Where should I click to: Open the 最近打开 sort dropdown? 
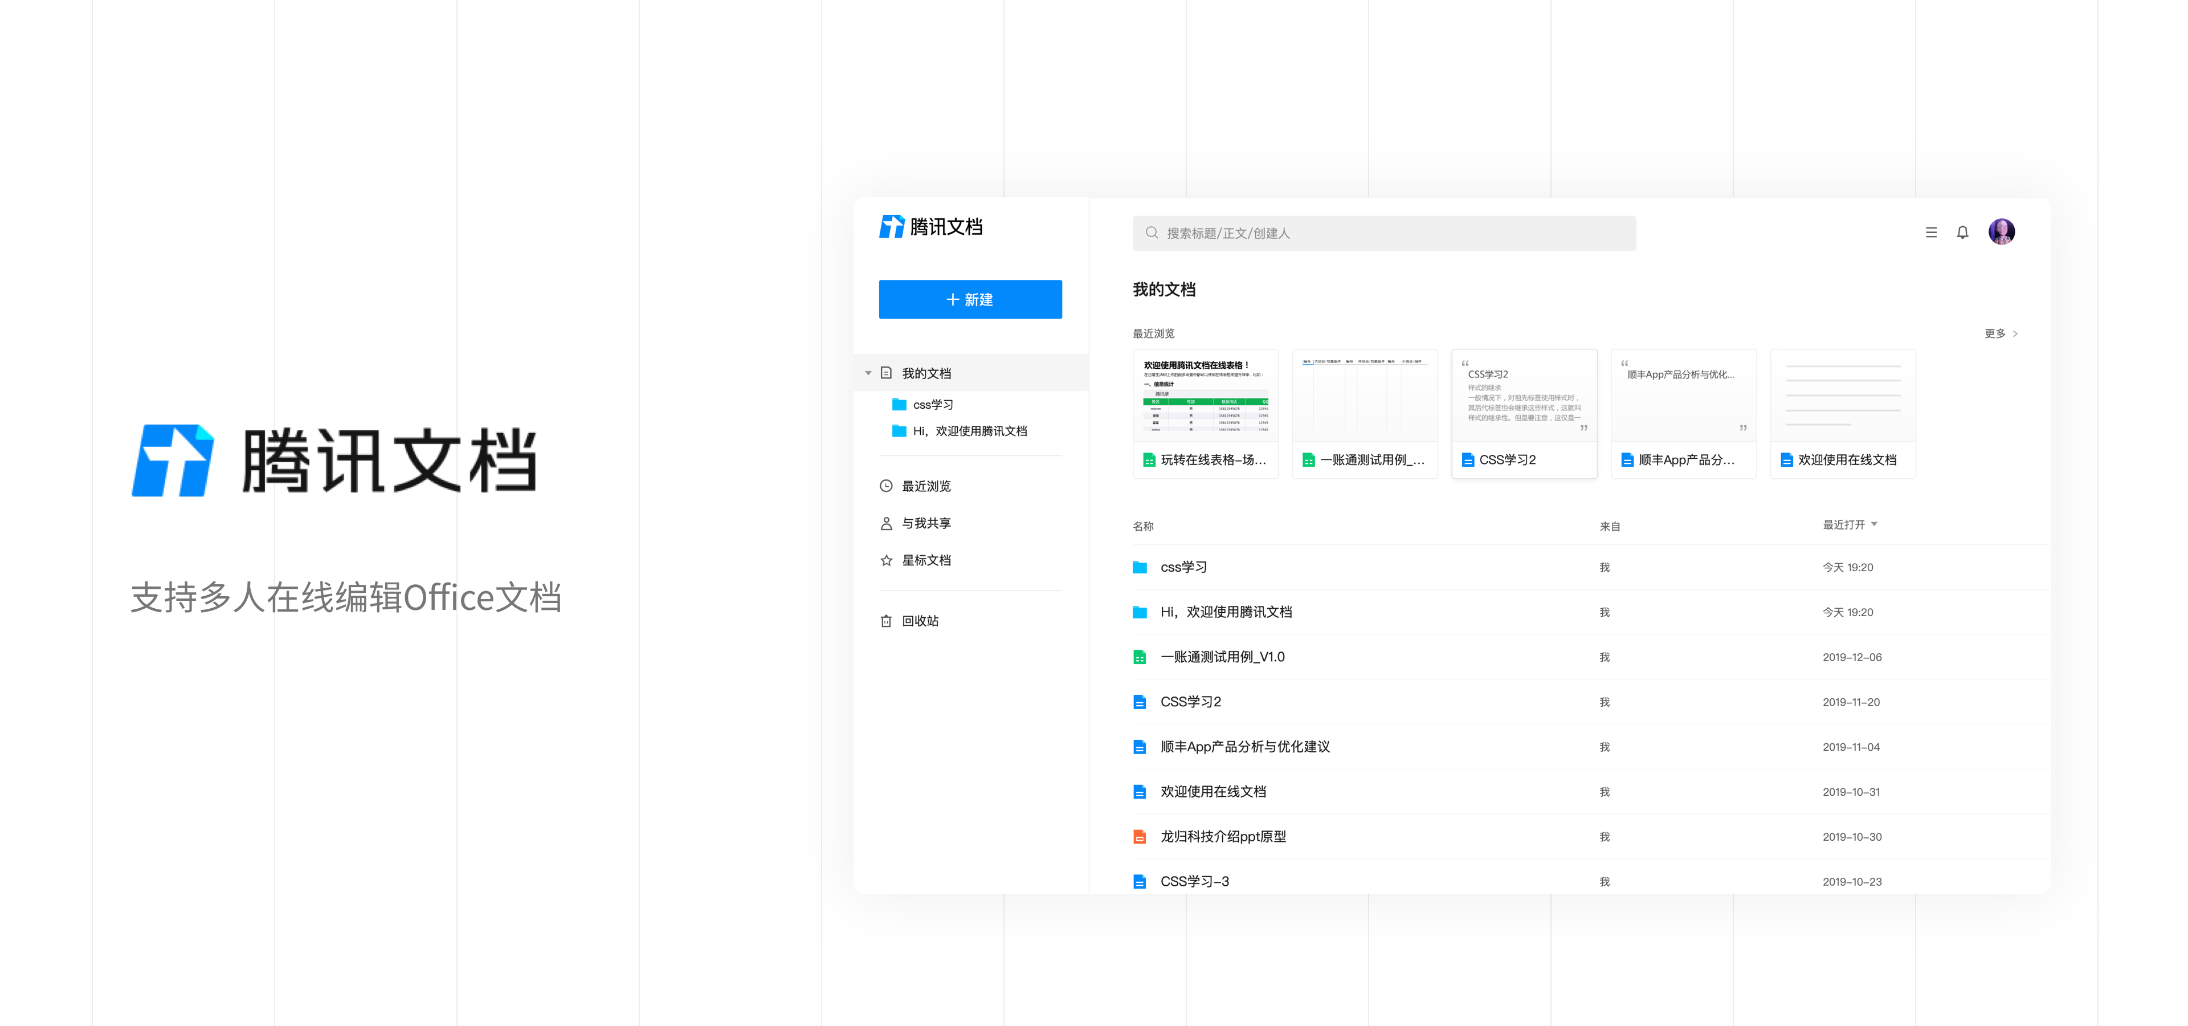(x=1850, y=525)
